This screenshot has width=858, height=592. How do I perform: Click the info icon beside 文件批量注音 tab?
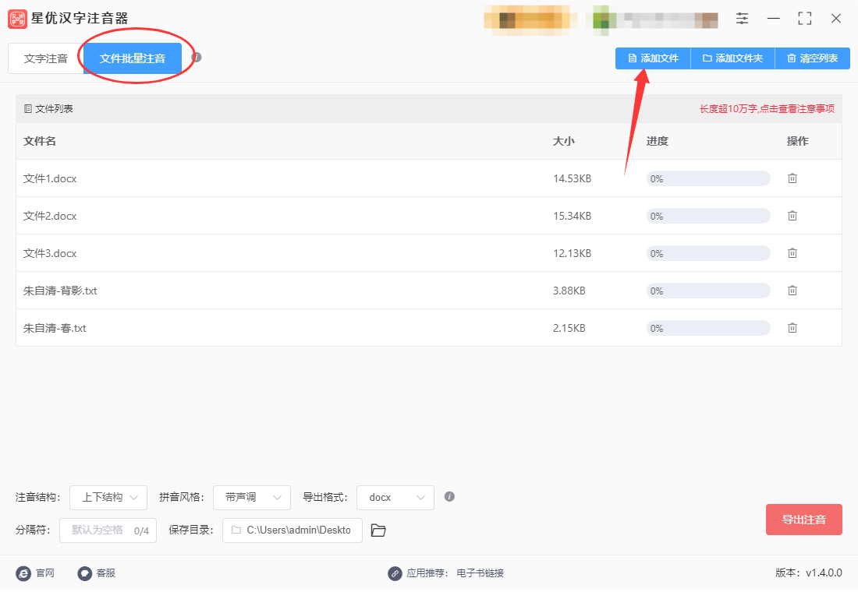point(197,58)
